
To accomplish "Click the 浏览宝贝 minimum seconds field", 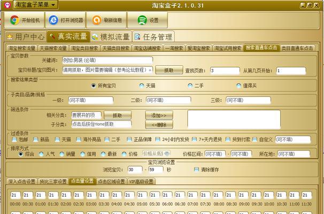I will [135, 170].
